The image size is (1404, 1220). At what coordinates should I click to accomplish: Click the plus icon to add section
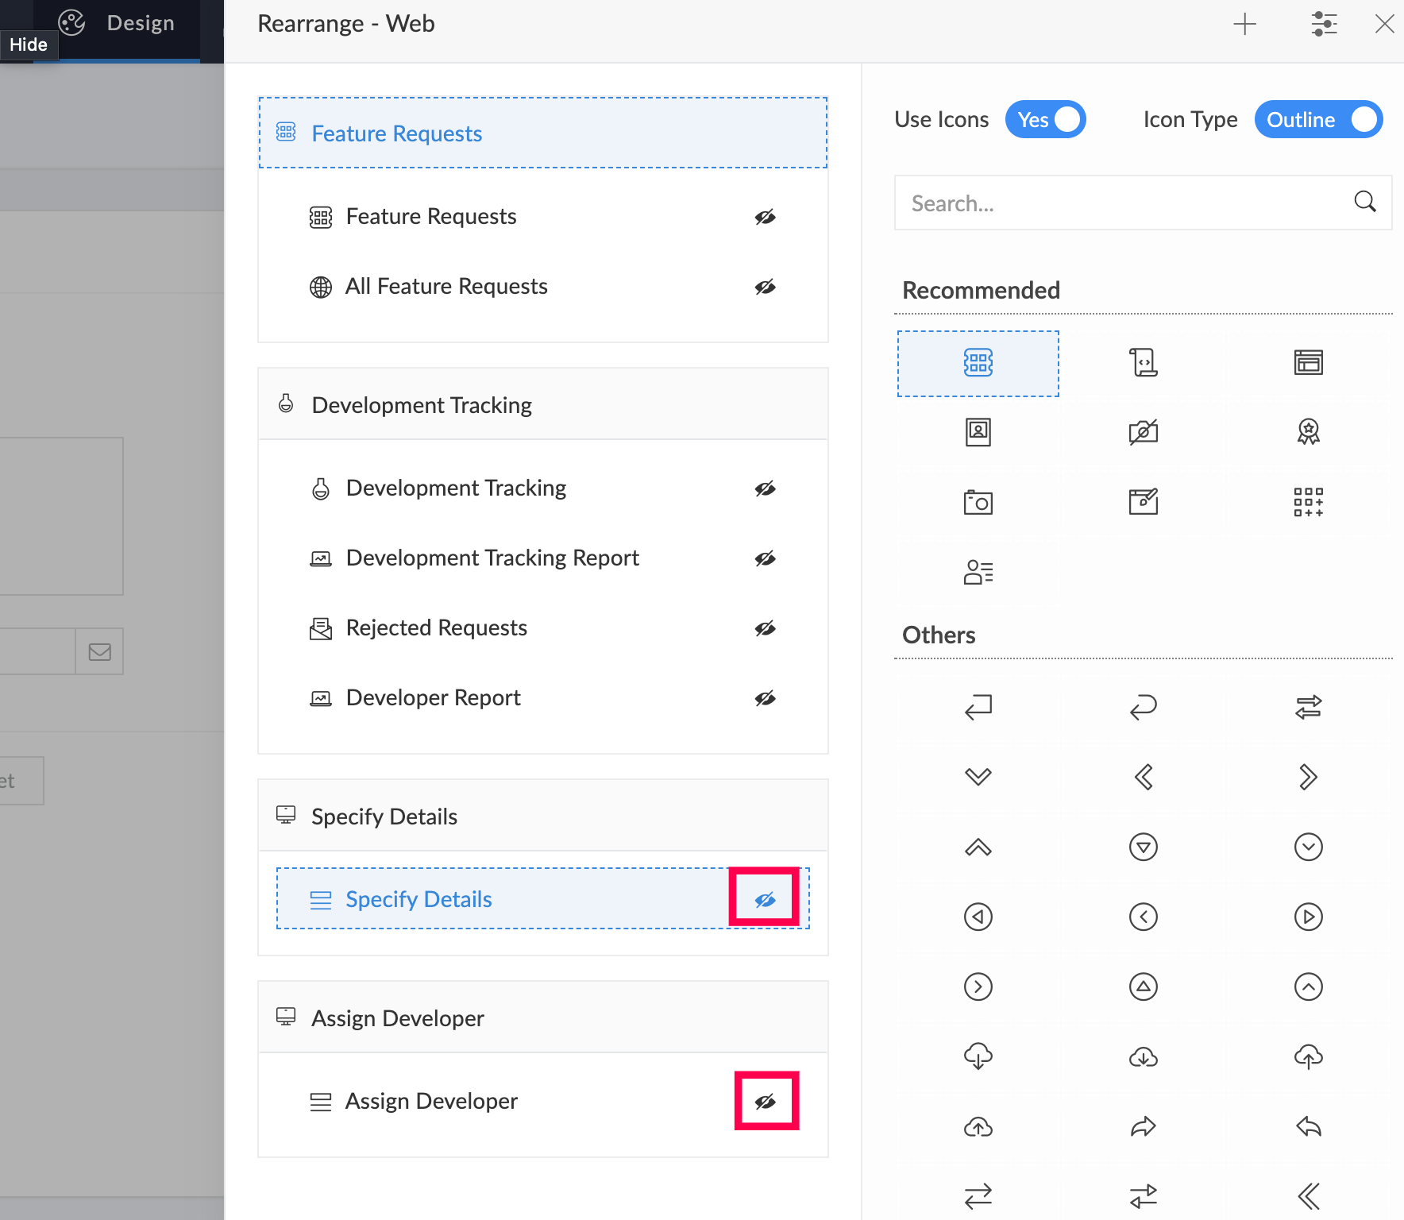[1244, 24]
